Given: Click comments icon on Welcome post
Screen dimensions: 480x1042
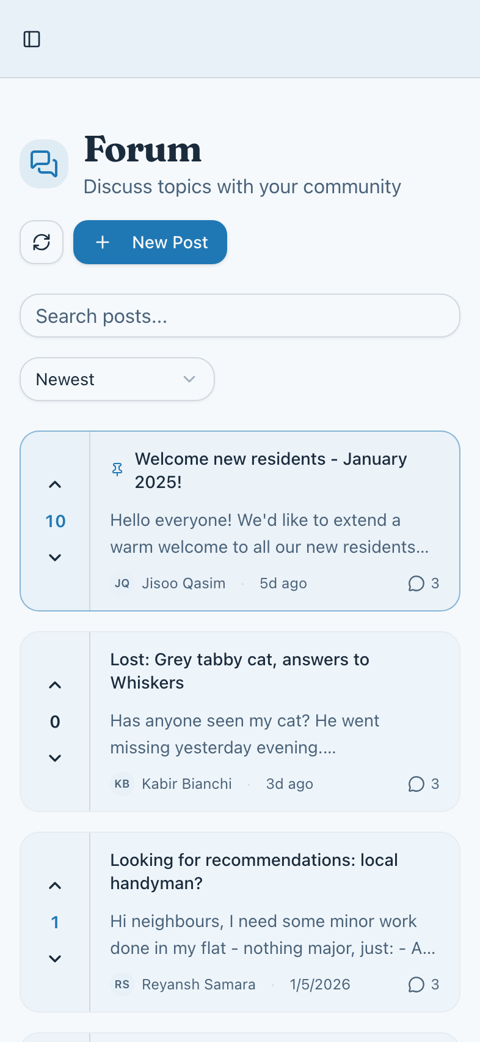Looking at the screenshot, I should pos(416,583).
